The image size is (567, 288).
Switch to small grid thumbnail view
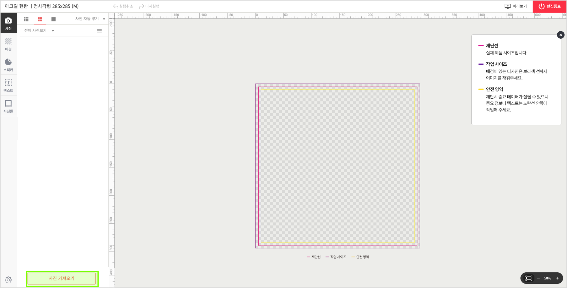(26, 19)
